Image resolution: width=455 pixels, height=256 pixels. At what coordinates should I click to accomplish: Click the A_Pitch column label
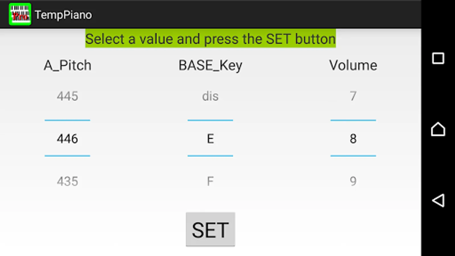tap(67, 65)
